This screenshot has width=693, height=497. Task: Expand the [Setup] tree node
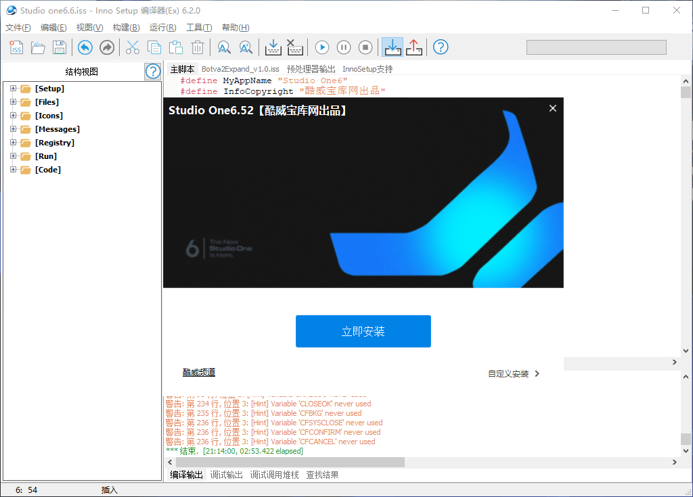click(x=14, y=89)
